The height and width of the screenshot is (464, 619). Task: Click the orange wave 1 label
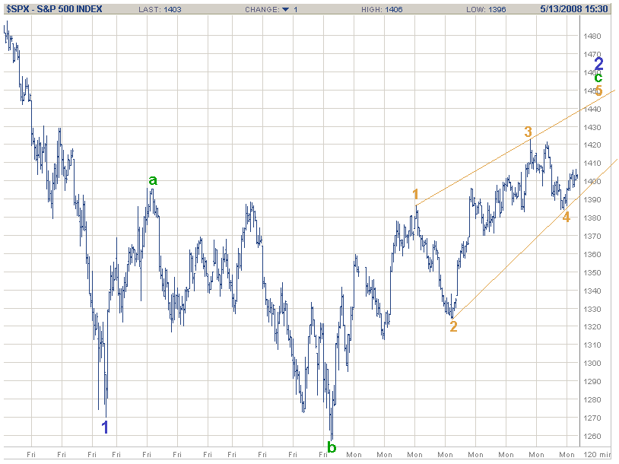click(x=415, y=195)
